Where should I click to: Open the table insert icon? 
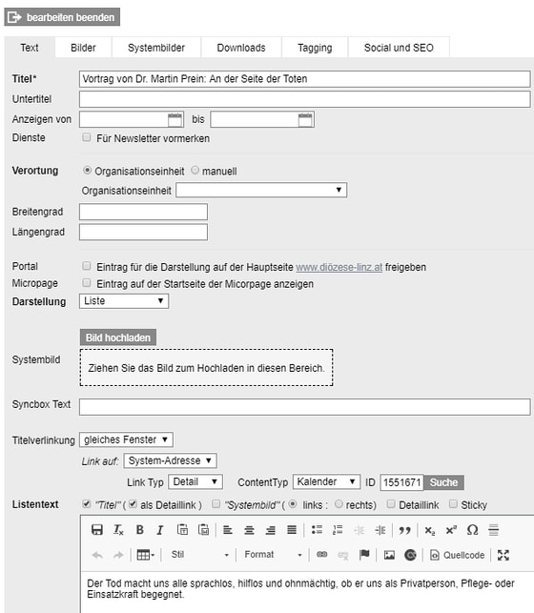coord(146,555)
